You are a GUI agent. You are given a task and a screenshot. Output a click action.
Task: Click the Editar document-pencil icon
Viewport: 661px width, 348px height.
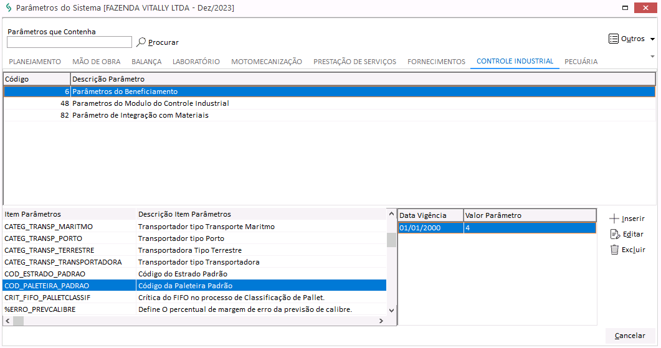coord(615,234)
